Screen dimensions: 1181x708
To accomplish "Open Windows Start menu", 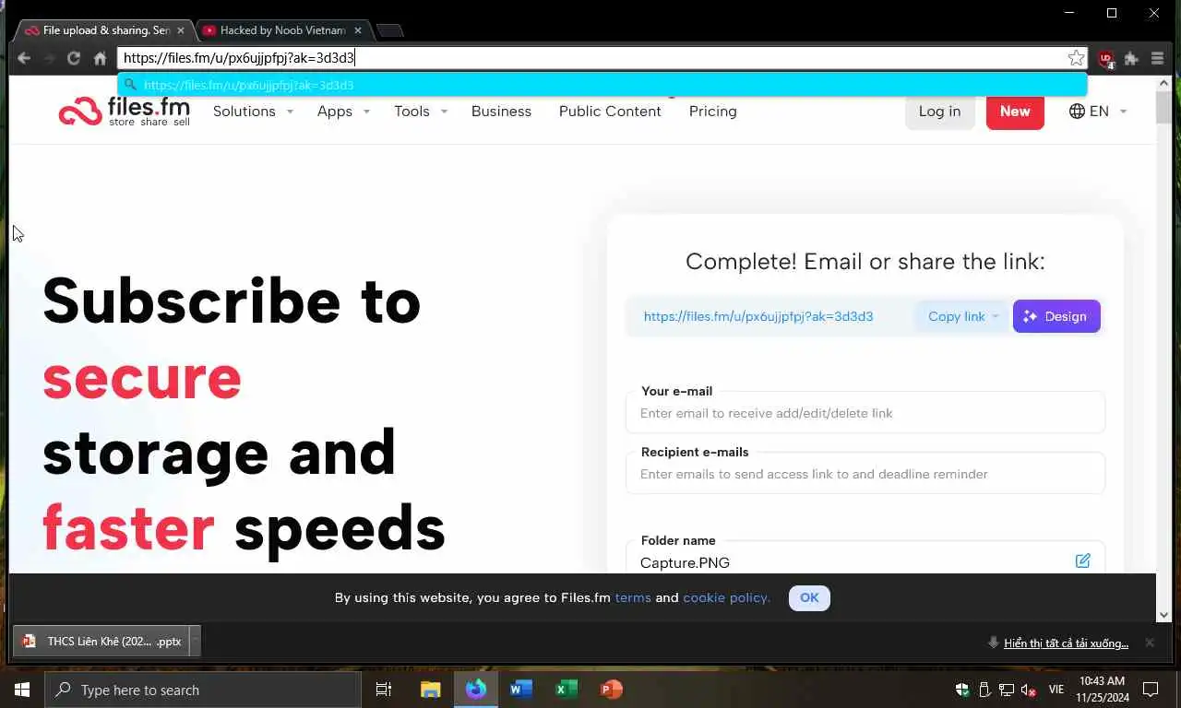I will click(x=21, y=690).
